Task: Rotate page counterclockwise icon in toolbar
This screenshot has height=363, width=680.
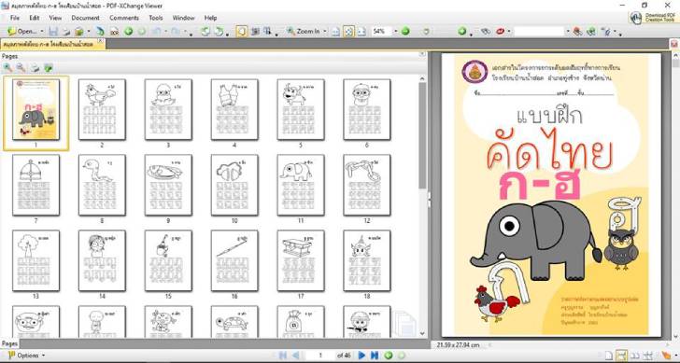Action: coord(205,31)
